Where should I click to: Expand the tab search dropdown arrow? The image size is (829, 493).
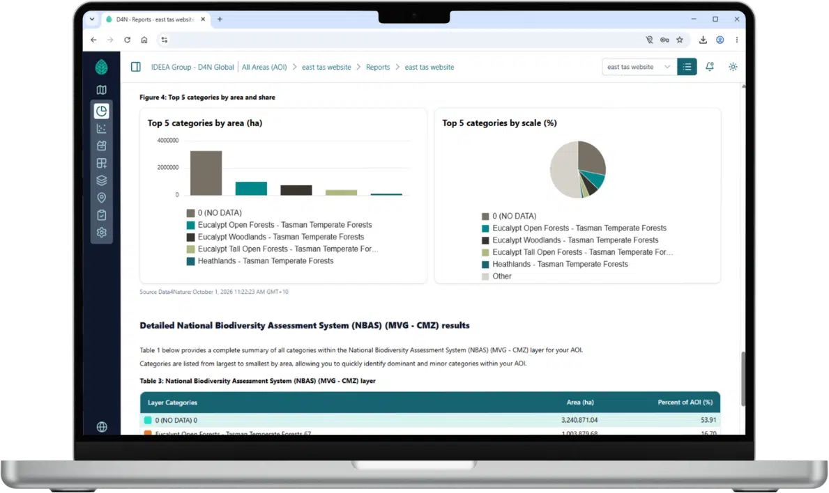pyautogui.click(x=92, y=19)
